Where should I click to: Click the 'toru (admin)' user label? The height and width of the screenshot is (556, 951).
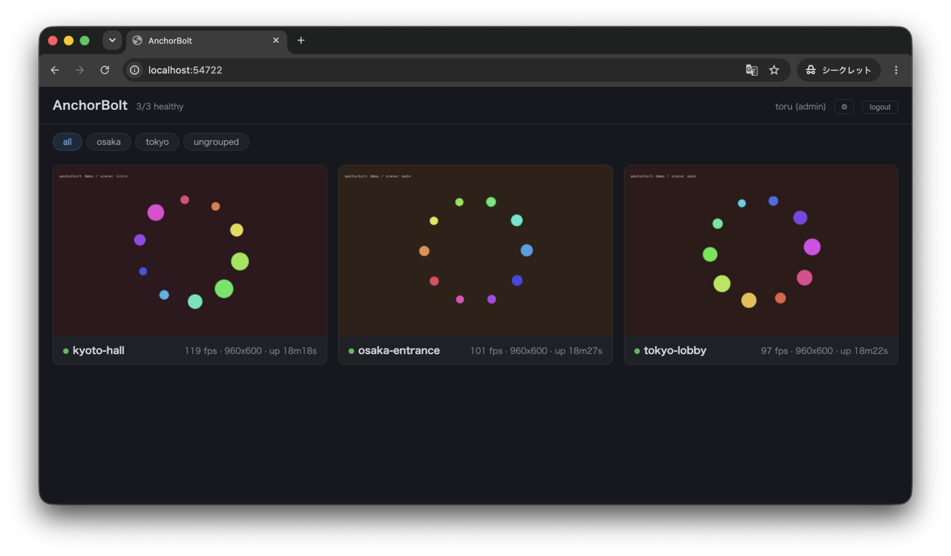click(800, 107)
